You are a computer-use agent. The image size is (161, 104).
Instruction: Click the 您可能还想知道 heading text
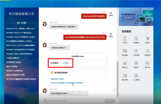coord(61,73)
